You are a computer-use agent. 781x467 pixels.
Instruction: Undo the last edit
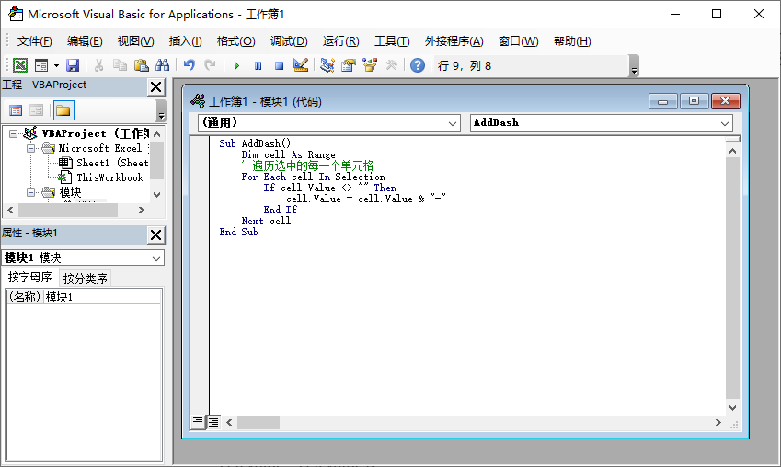189,65
